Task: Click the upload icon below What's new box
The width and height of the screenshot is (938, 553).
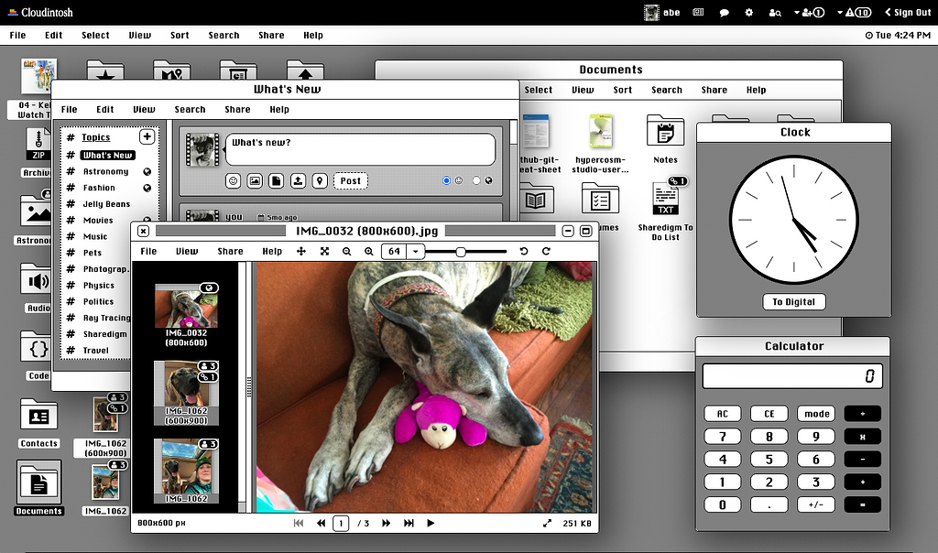Action: point(298,180)
